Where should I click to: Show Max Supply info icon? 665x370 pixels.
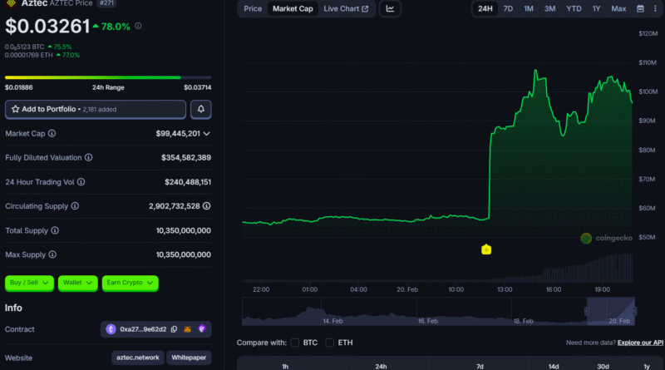52,254
